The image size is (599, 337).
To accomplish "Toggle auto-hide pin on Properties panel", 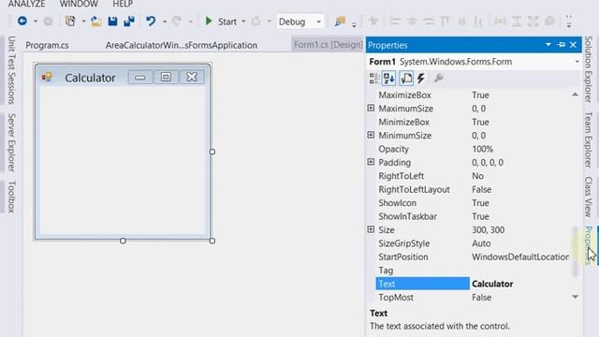I will (562, 45).
